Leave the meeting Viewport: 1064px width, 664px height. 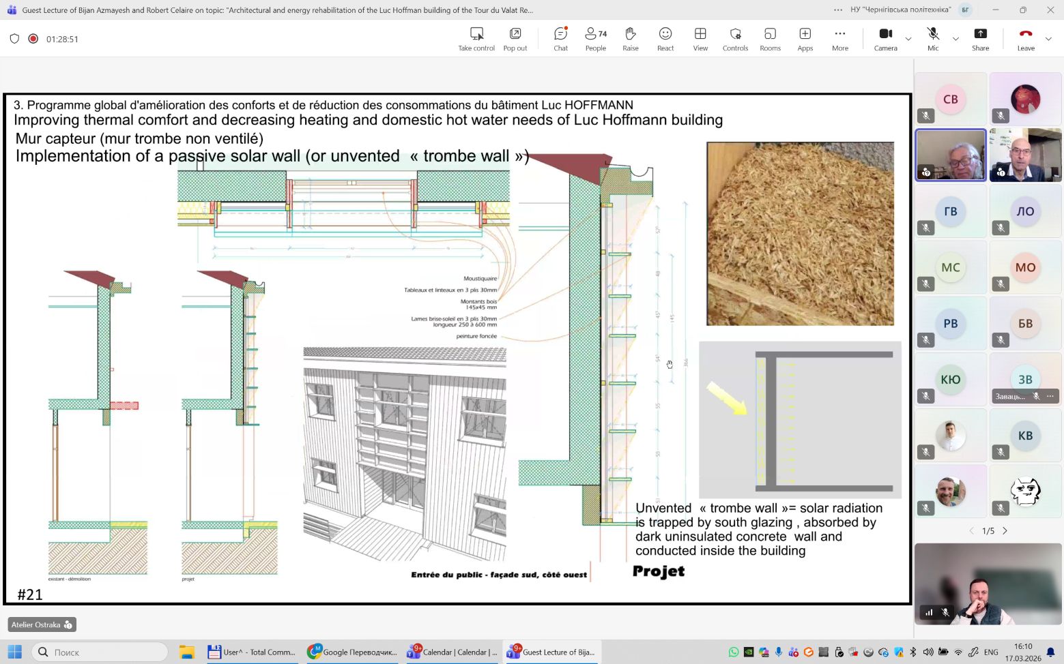point(1026,39)
